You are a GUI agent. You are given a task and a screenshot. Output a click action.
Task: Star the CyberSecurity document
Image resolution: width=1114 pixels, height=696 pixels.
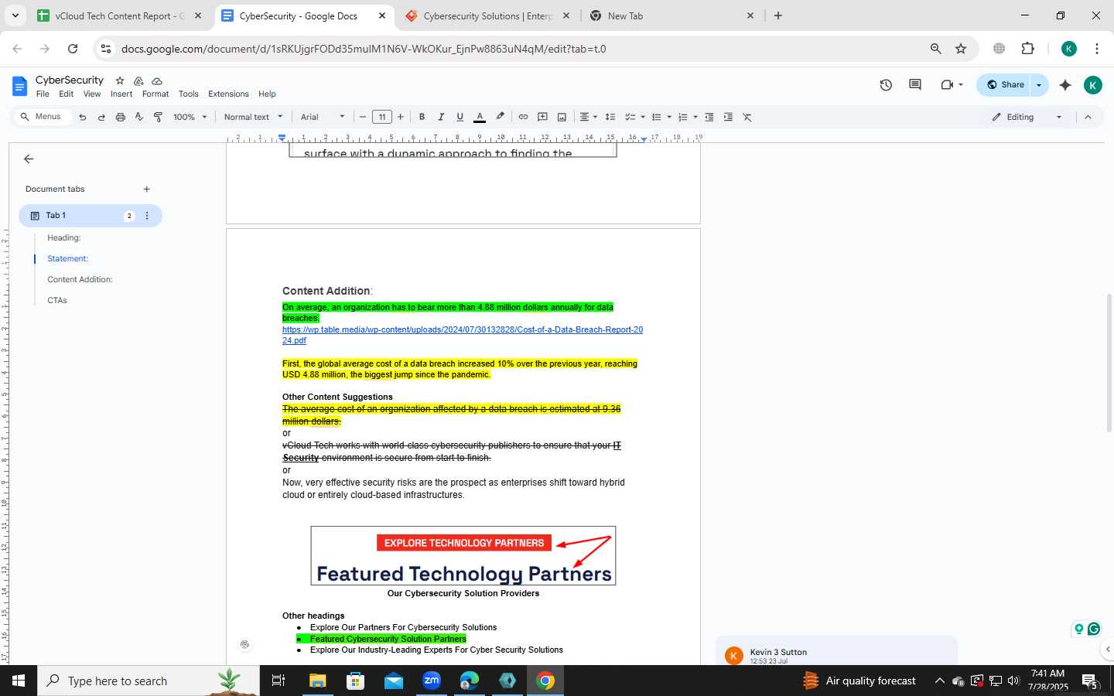click(x=120, y=80)
